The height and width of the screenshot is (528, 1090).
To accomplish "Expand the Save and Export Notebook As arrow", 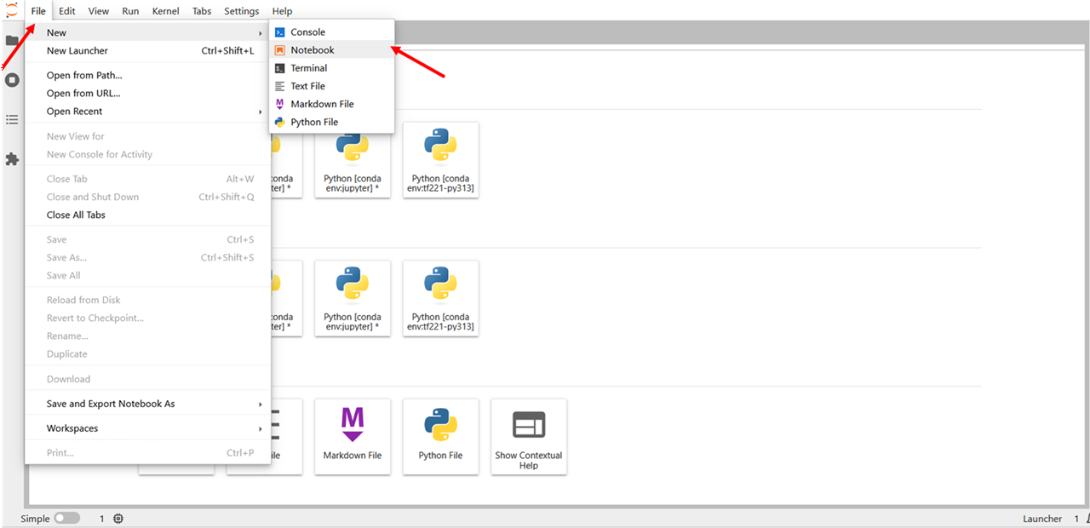I will pyautogui.click(x=261, y=404).
